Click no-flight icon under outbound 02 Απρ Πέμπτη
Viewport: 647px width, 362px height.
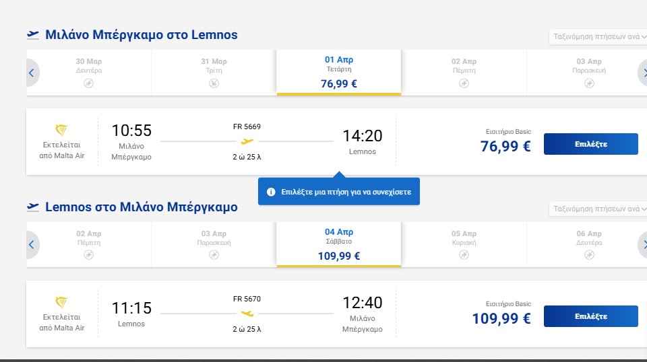point(464,83)
